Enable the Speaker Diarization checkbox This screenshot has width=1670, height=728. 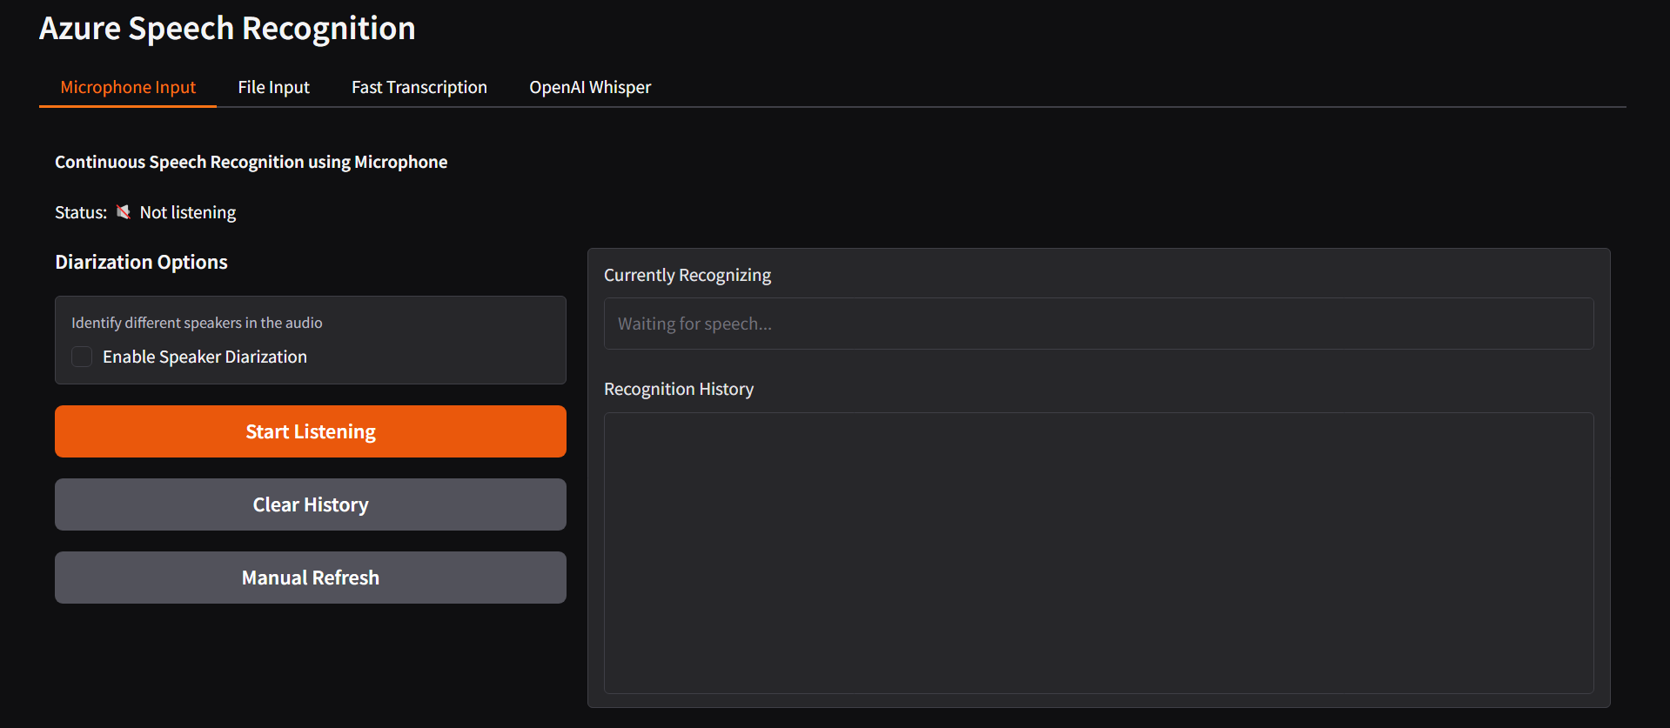coord(82,357)
